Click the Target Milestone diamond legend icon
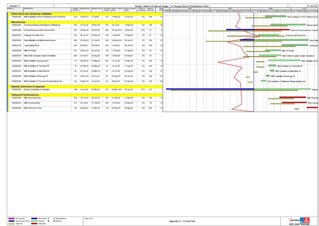319x226 pixels. [x=54, y=218]
